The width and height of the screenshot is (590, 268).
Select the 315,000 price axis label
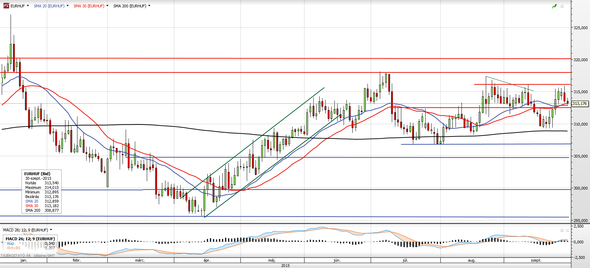point(580,92)
